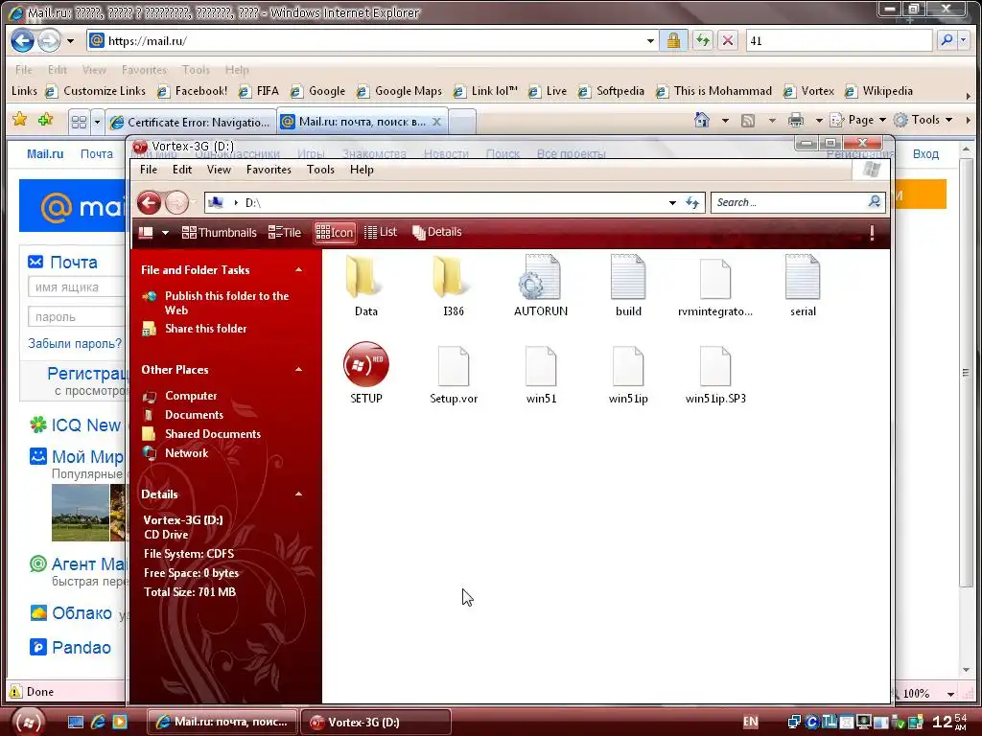The width and height of the screenshot is (982, 736).
Task: Select the AUTORUN file icon
Action: [540, 286]
